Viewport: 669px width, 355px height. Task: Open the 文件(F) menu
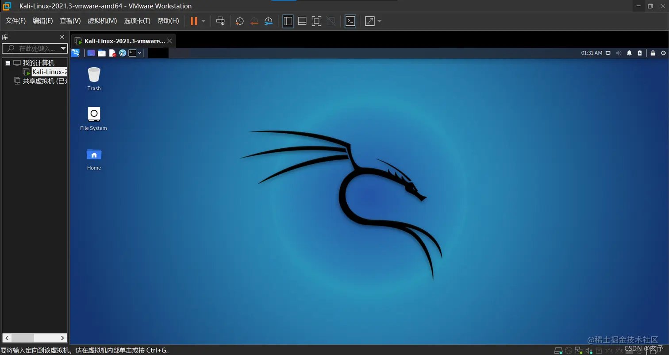[x=15, y=21]
